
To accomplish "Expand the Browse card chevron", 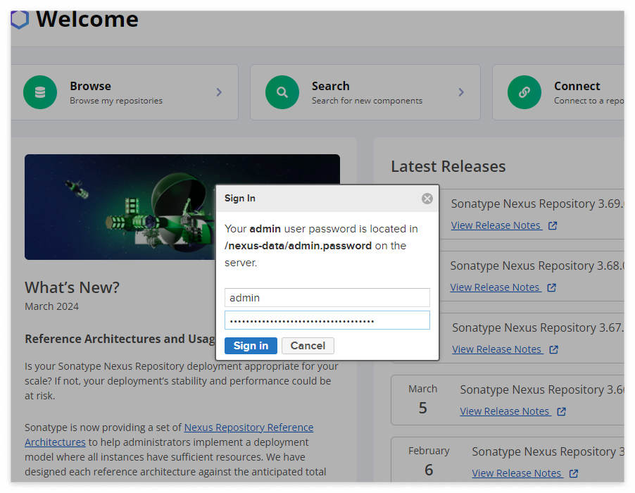I will click(x=219, y=92).
